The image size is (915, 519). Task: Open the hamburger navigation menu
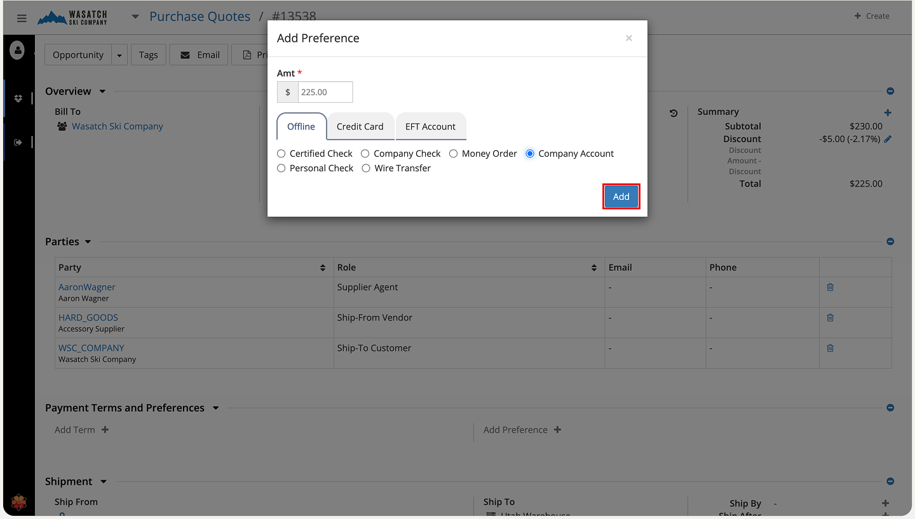(x=22, y=18)
